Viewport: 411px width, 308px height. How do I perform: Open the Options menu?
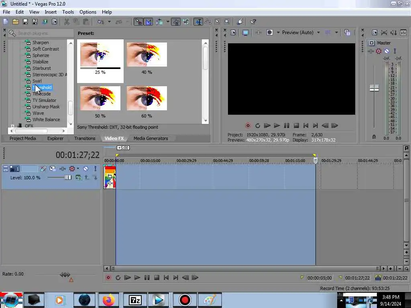coord(88,12)
